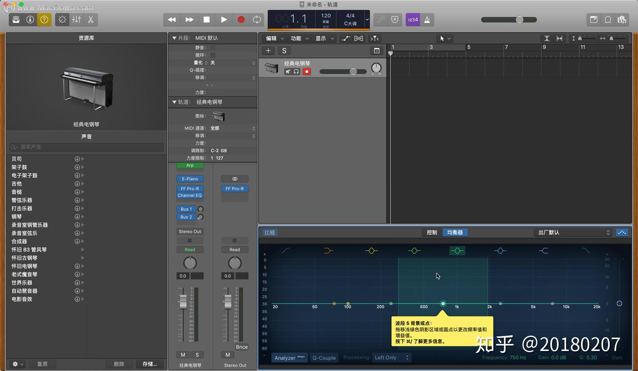The width and height of the screenshot is (638, 371).
Task: Toggle the active green band 5 icon
Action: point(457,251)
